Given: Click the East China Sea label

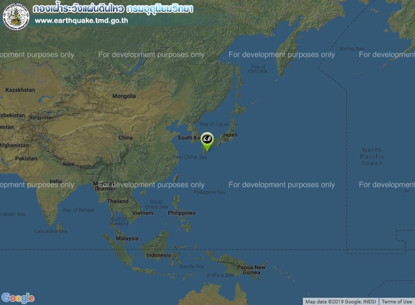Looking at the screenshot, I should point(190,157).
